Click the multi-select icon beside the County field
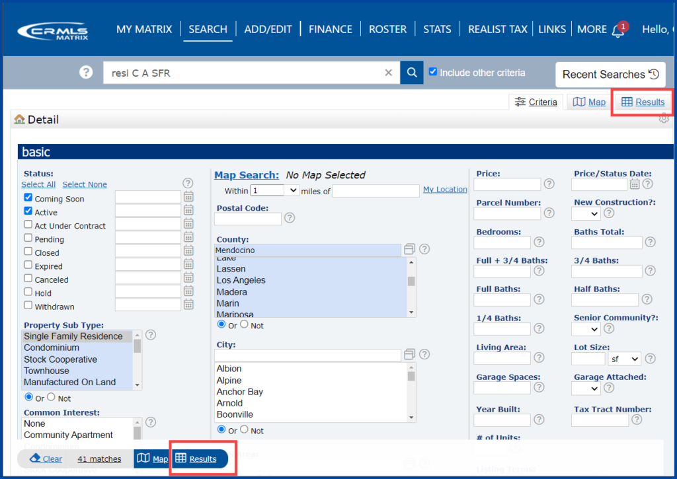Viewport: 677px width, 479px height. (409, 250)
